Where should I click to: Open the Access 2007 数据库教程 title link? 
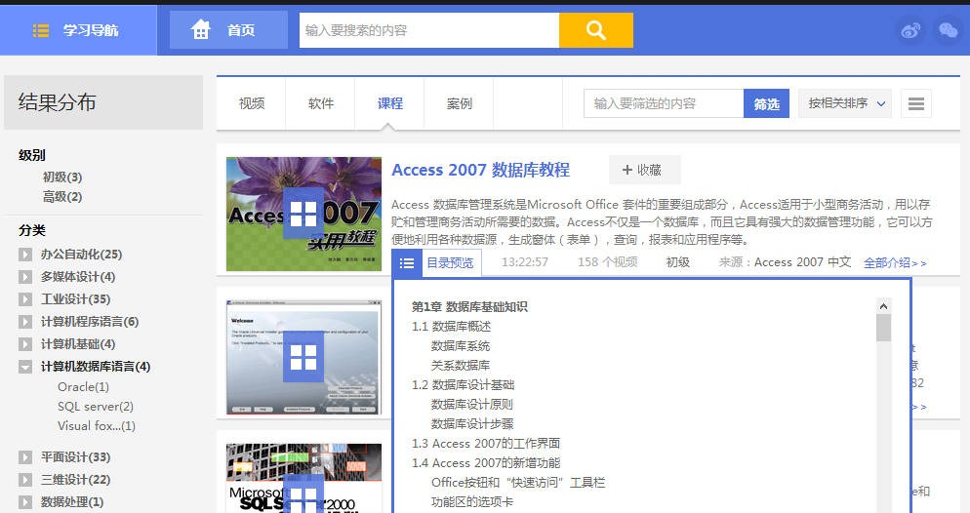[x=481, y=170]
